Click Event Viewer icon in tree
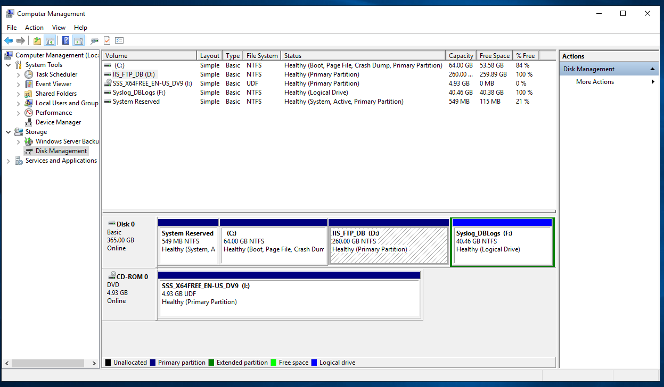Screen dimensions: 664x387 [x=29, y=84]
